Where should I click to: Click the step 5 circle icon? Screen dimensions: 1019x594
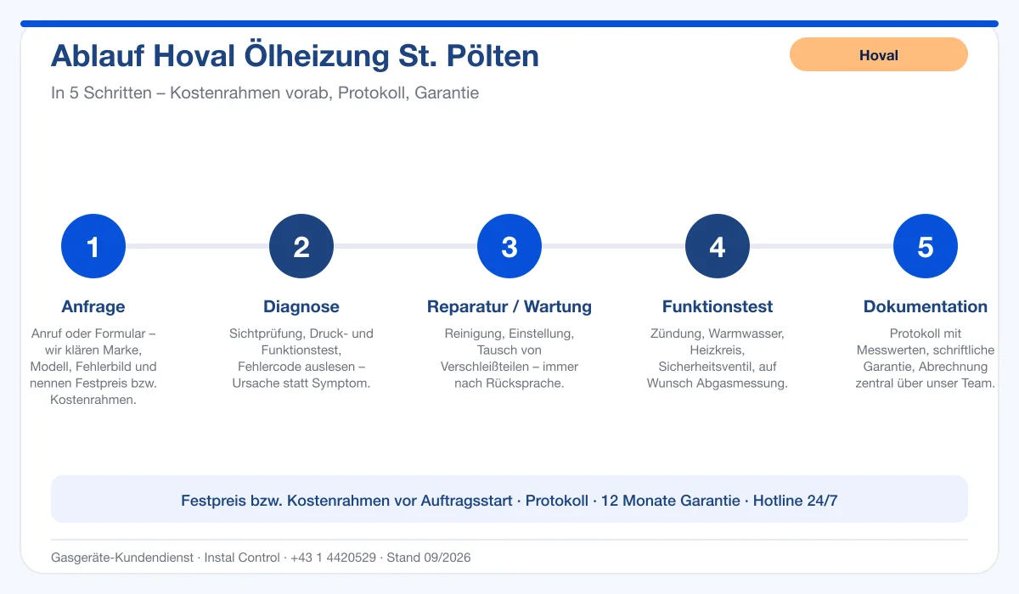[x=926, y=246]
